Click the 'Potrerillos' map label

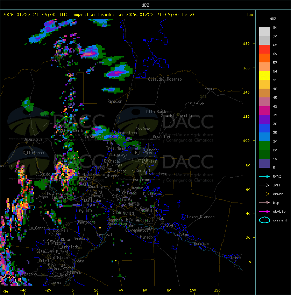click(58, 193)
